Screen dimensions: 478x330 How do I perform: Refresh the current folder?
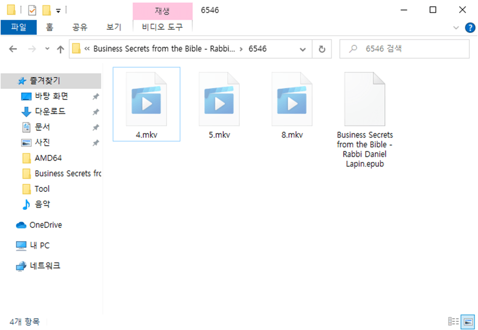(x=322, y=49)
